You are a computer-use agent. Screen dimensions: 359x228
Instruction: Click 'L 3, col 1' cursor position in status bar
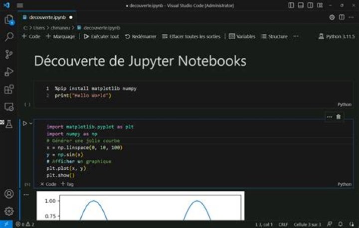[x=264, y=225]
